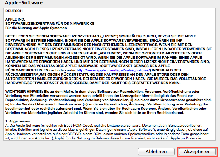Select the DEUTSCH language heading

pos(14,11)
